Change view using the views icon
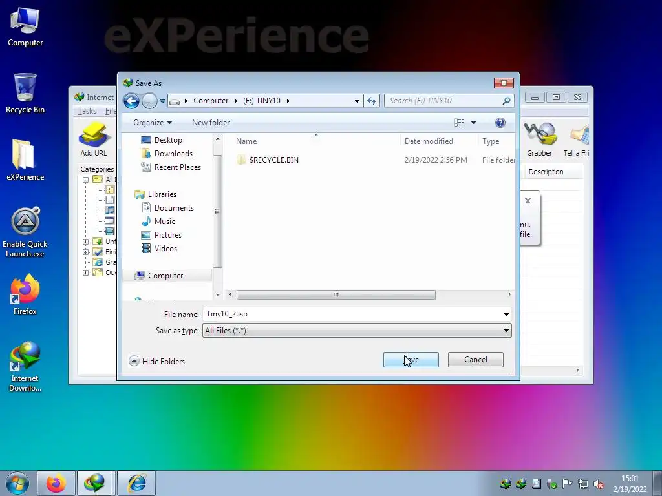The width and height of the screenshot is (662, 496). (460, 123)
